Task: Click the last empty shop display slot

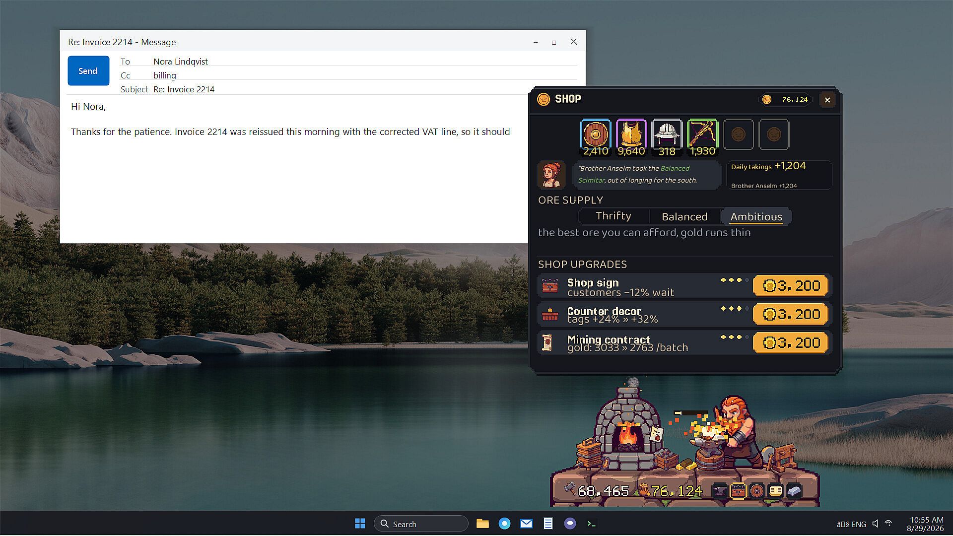Action: (x=774, y=134)
